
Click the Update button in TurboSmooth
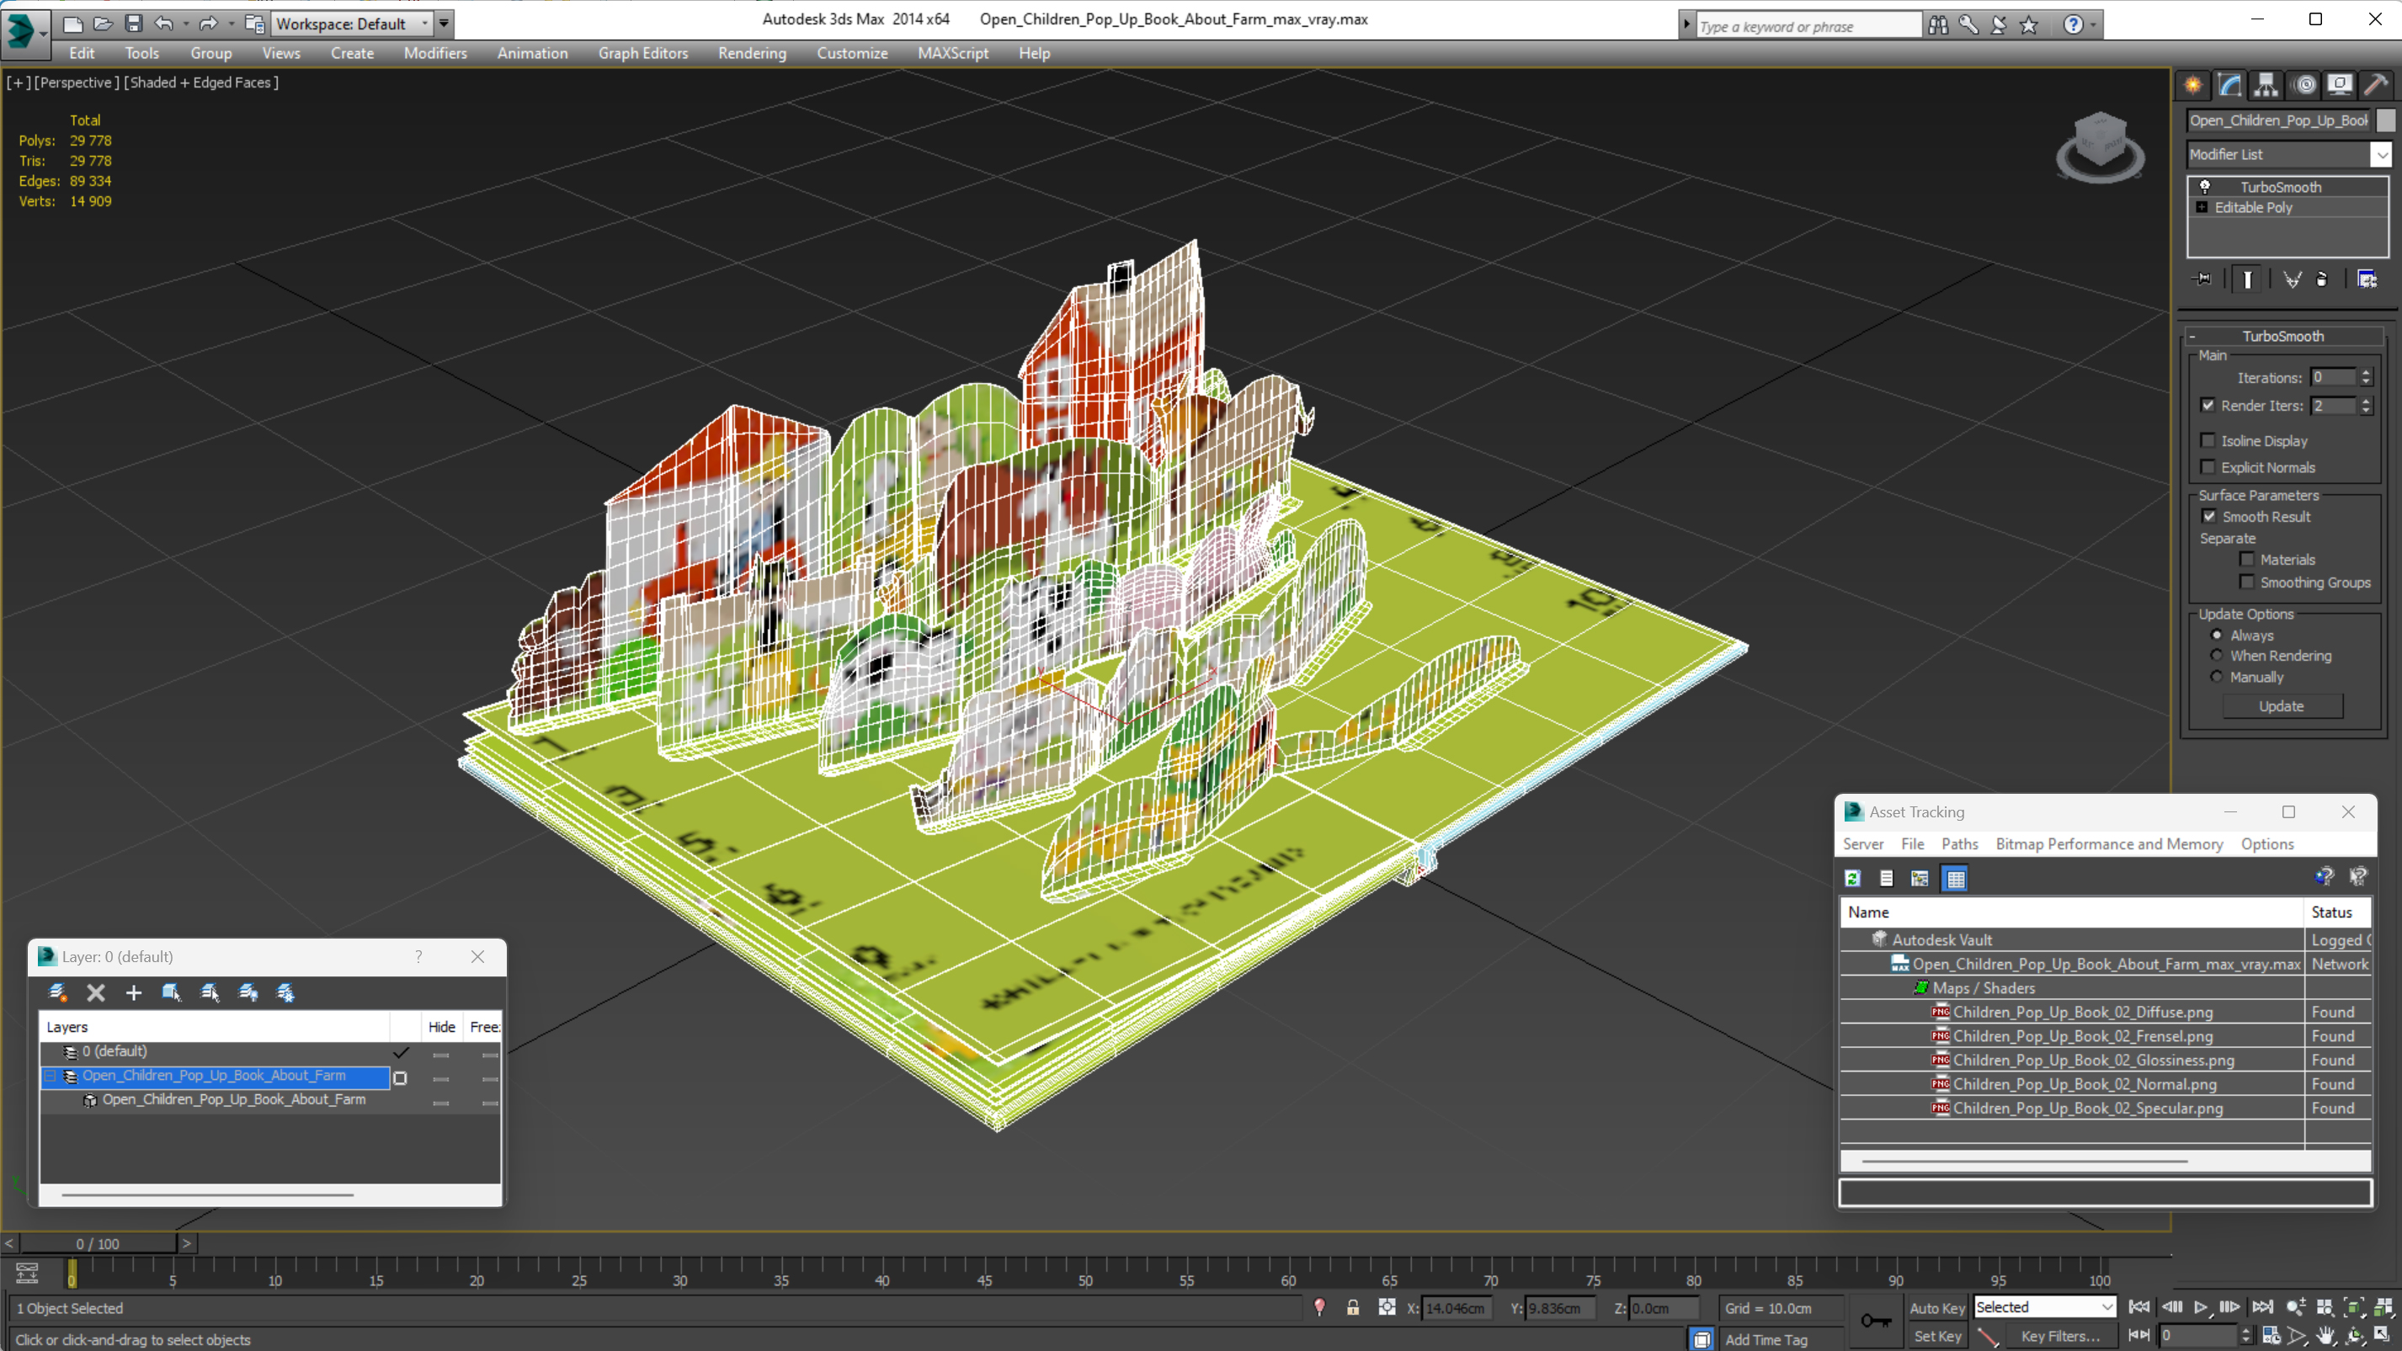coord(2282,705)
